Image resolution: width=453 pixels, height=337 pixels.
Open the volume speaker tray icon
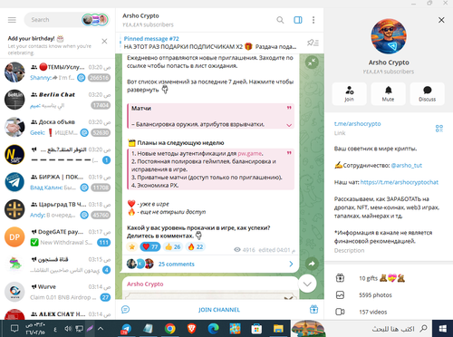(x=68, y=329)
